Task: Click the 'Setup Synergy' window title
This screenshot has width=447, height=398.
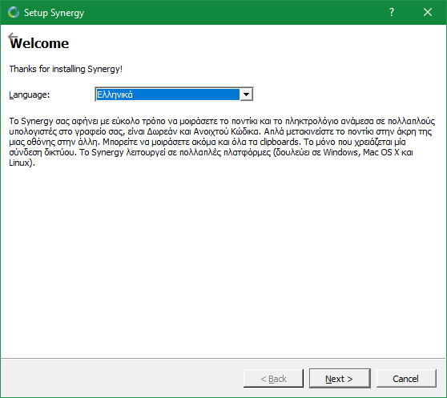Action: [x=54, y=13]
